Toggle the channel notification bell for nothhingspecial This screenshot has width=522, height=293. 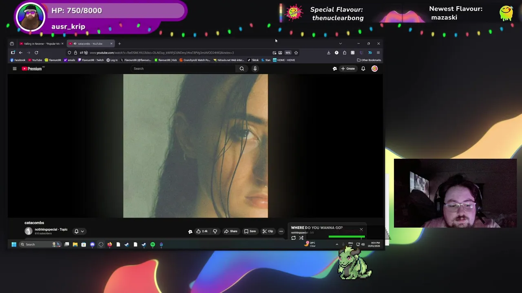(76, 231)
